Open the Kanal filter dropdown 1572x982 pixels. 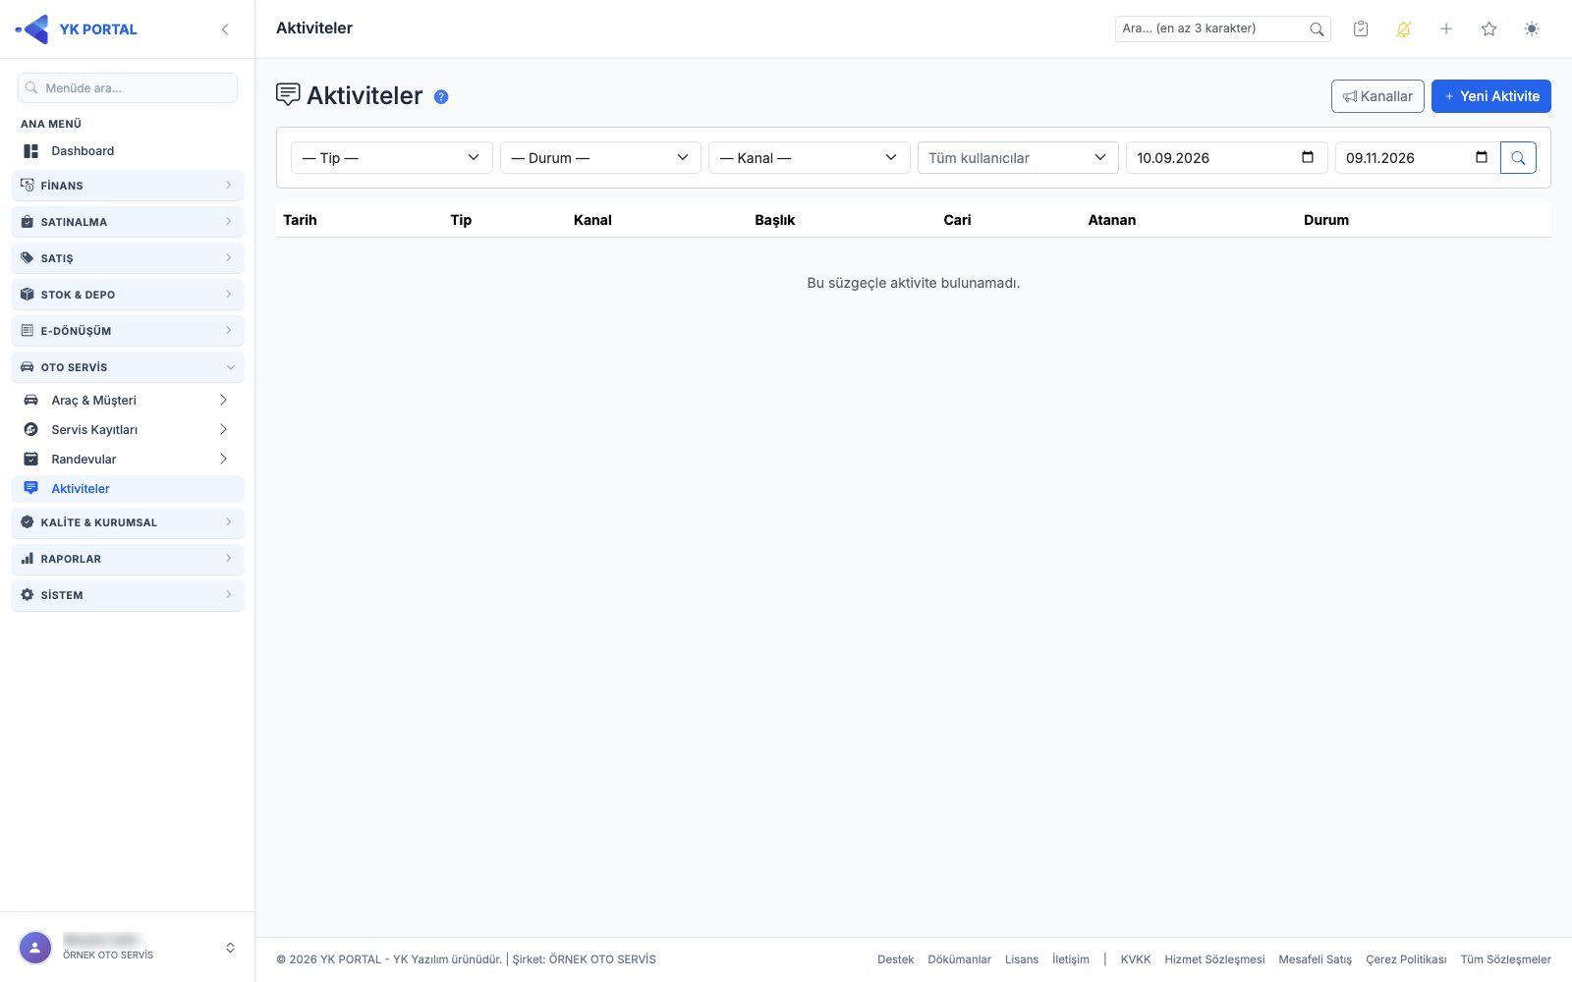point(809,158)
